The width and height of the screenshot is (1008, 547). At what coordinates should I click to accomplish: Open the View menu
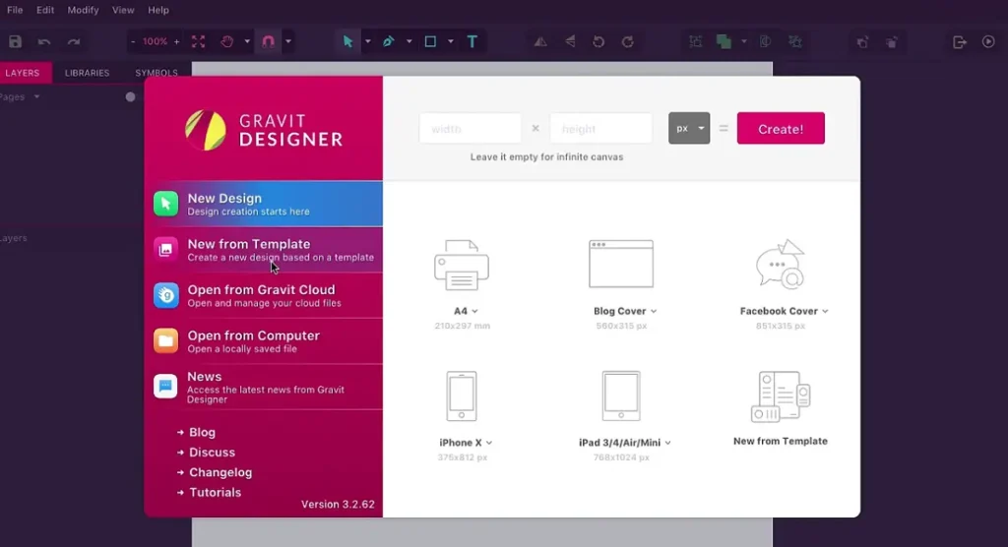[123, 10]
